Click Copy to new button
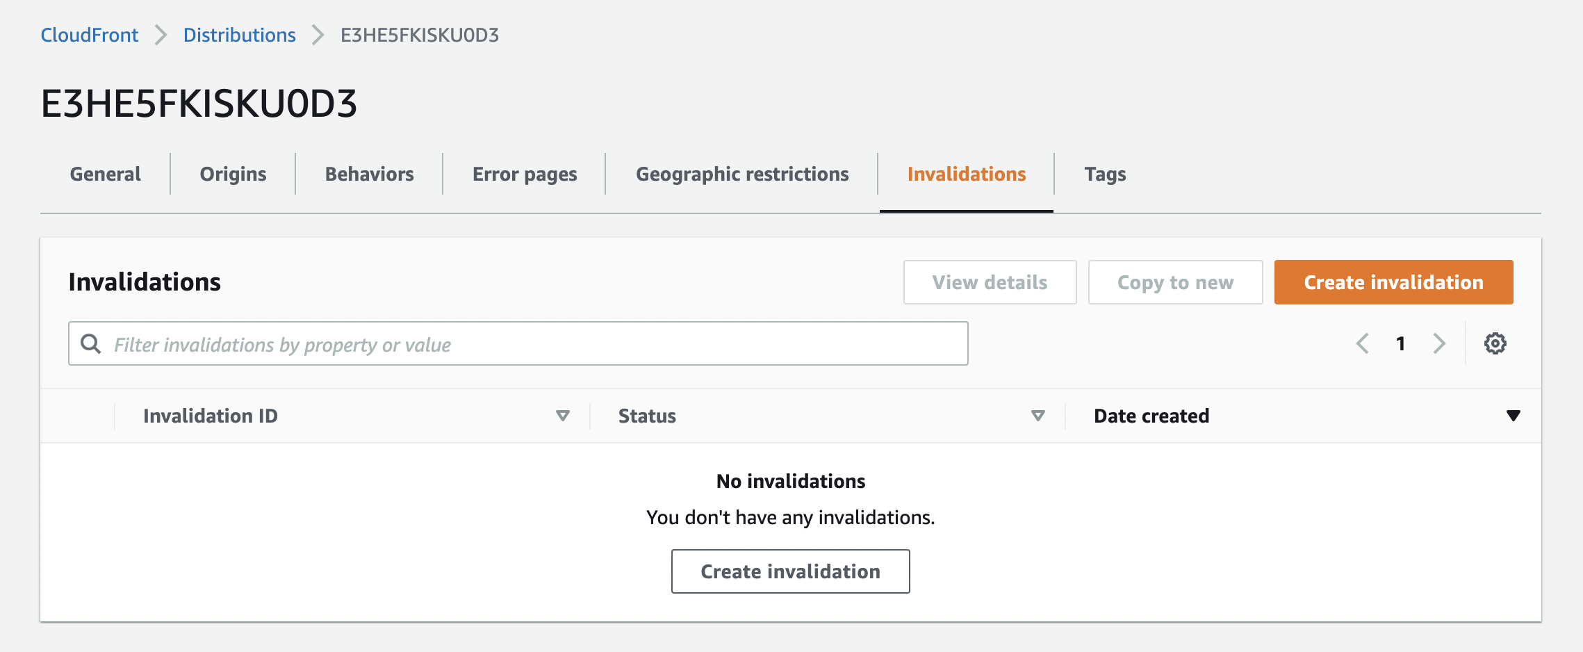1583x652 pixels. pyautogui.click(x=1175, y=282)
